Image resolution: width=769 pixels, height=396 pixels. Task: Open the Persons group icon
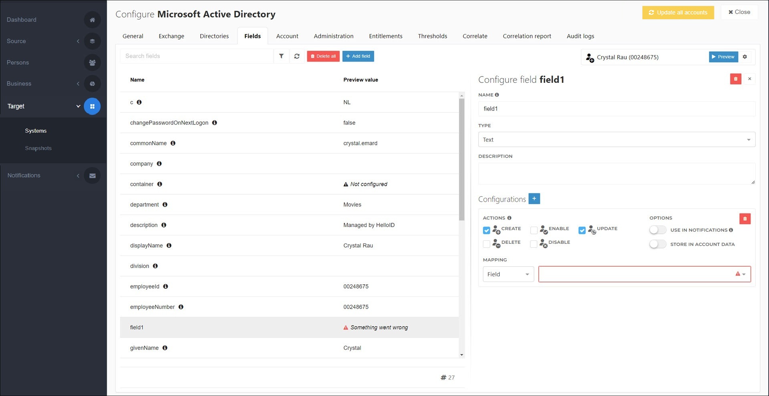click(92, 62)
